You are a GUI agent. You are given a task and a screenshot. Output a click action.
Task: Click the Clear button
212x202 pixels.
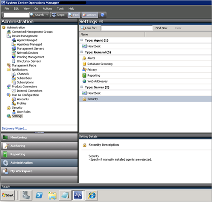[178, 28]
